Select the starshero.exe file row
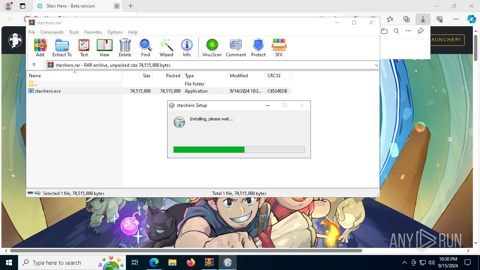 coord(159,91)
